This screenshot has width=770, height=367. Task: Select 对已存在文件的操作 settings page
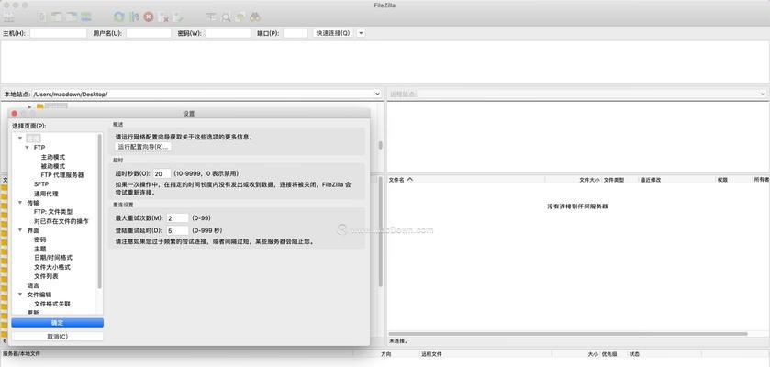(61, 221)
